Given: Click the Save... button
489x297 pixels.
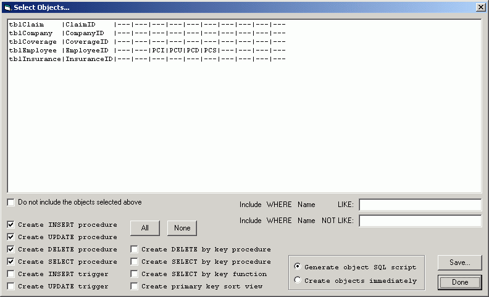Looking at the screenshot, I should (459, 262).
